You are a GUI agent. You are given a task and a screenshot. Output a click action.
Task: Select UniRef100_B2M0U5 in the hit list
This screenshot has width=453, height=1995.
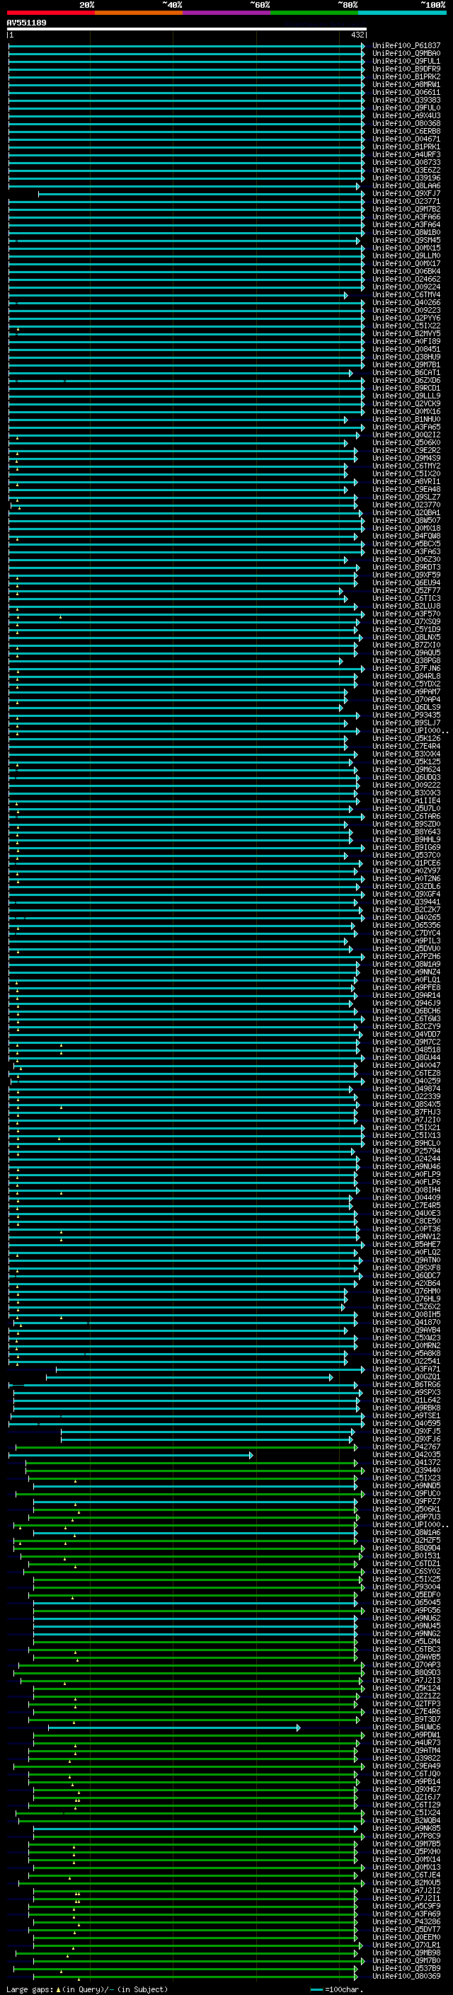coord(406,1882)
